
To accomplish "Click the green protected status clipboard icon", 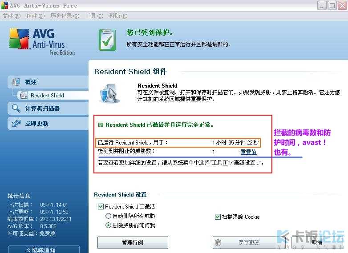I will tap(107, 40).
